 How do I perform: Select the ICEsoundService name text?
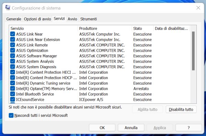[30, 100]
